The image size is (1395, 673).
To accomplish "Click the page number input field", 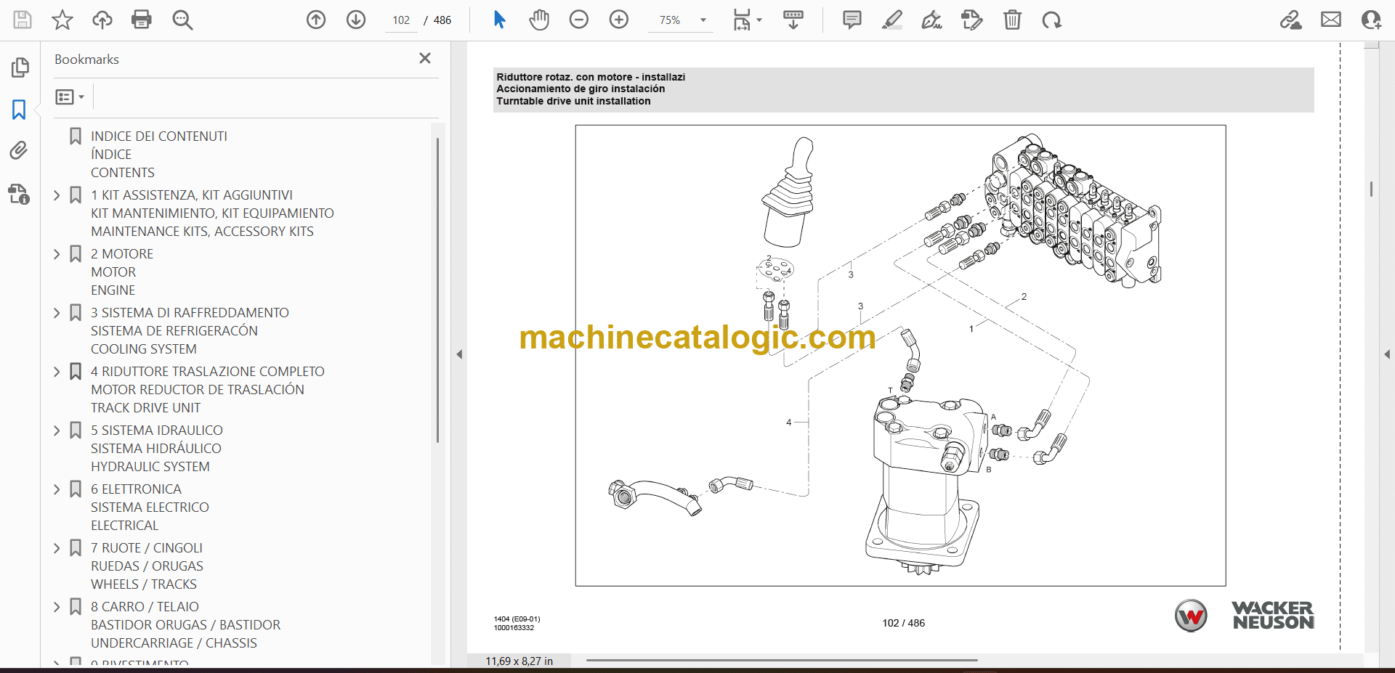I will 401,20.
